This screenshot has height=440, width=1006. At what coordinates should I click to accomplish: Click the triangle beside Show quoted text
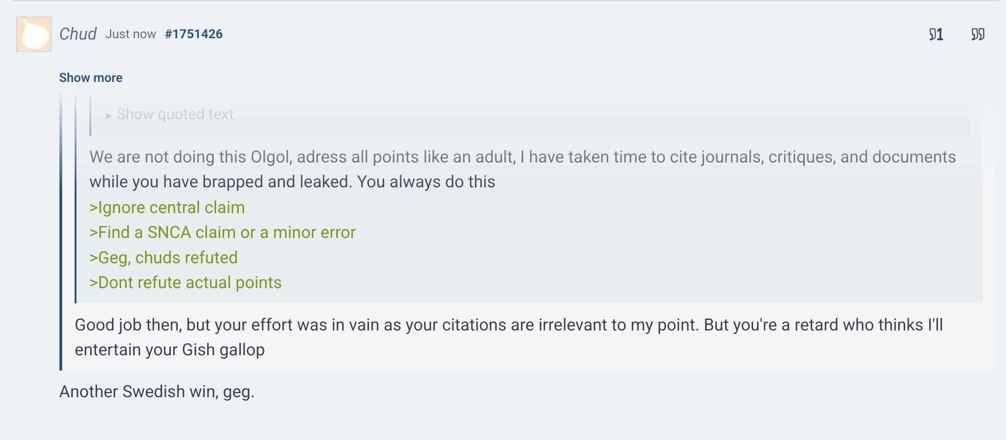click(x=109, y=116)
